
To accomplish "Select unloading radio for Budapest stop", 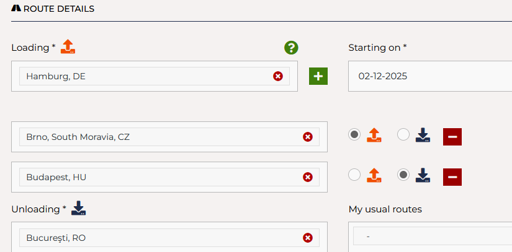I will coord(403,175).
